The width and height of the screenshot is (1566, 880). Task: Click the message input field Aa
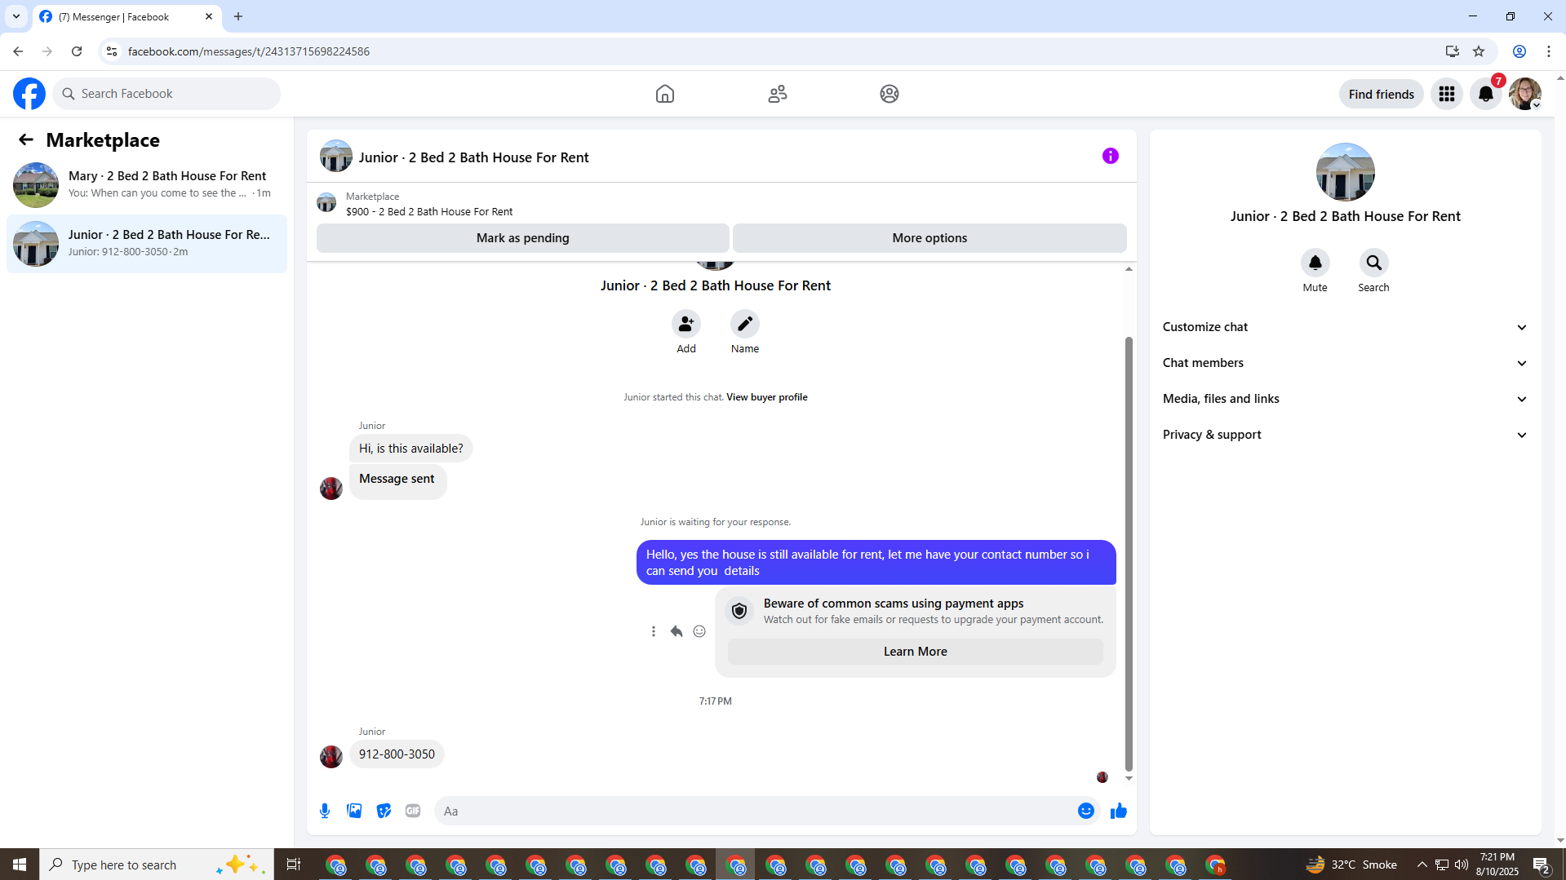[x=755, y=811]
